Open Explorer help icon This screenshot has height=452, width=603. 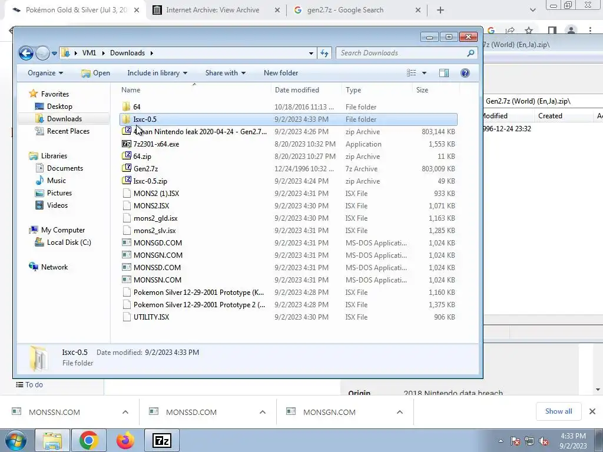pyautogui.click(x=465, y=73)
